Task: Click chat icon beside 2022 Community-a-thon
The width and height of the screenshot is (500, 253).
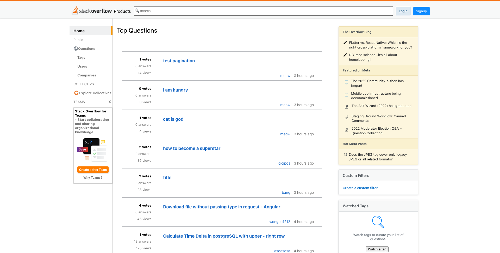Action: tap(346, 82)
